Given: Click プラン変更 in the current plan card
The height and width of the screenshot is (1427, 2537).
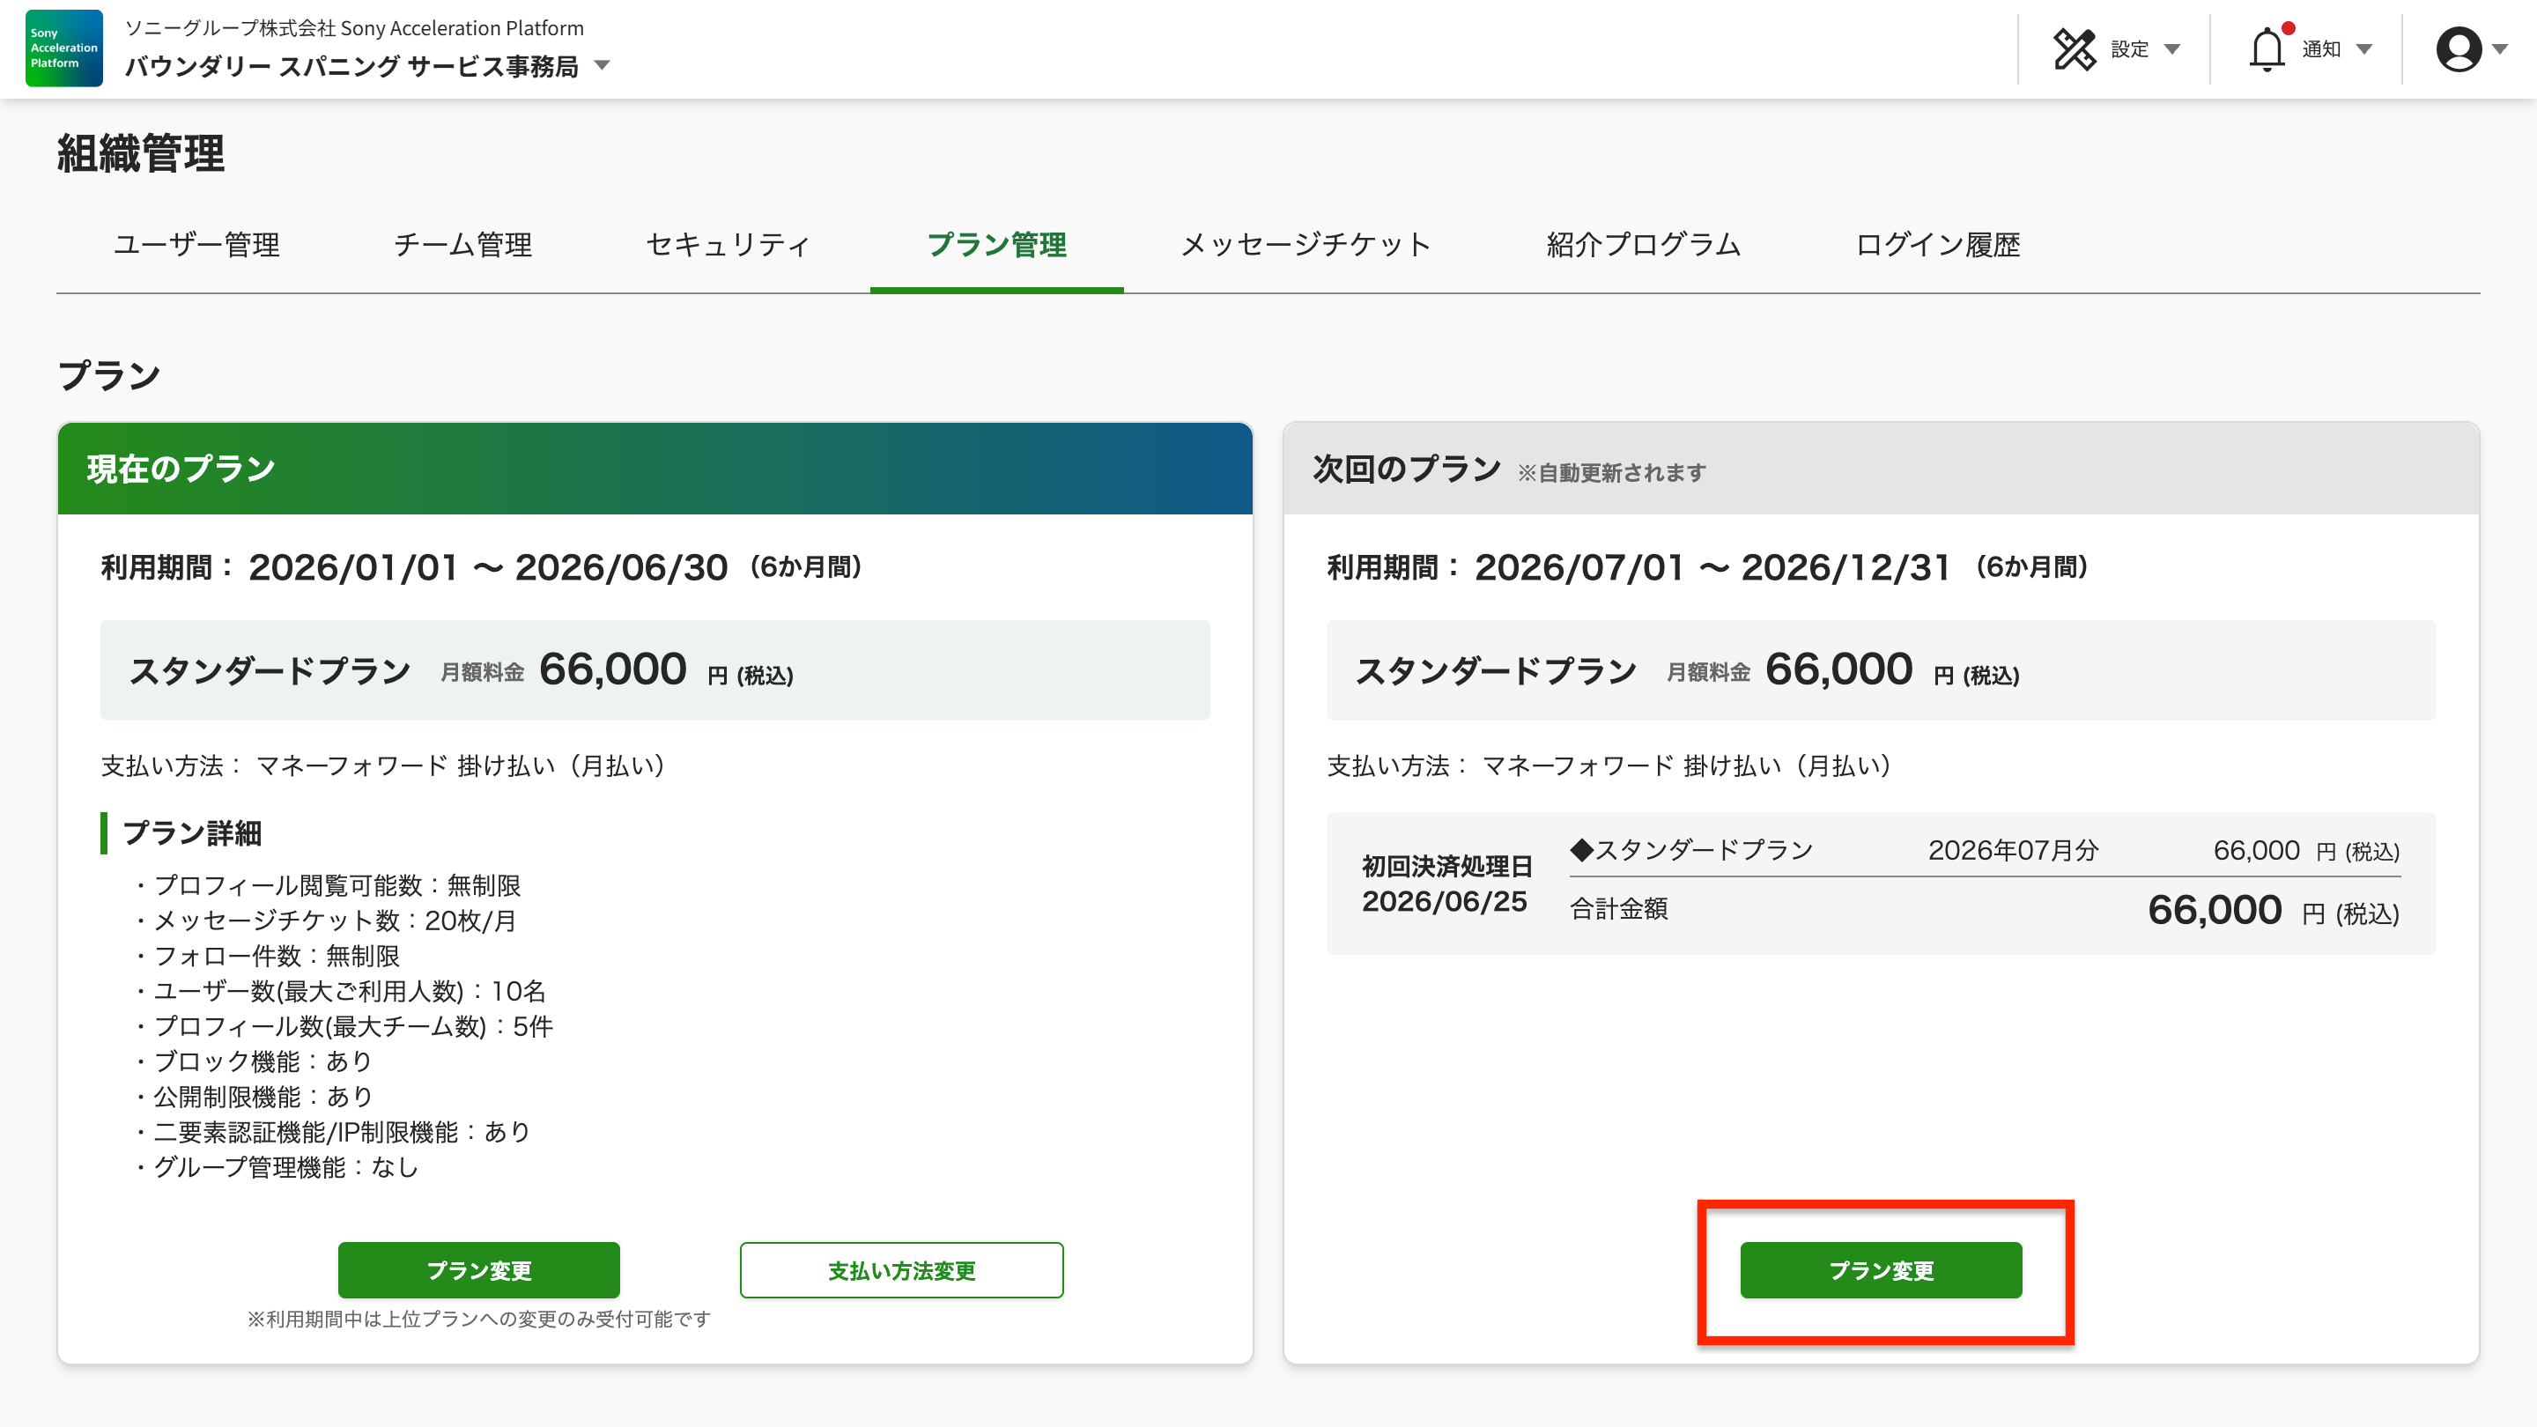Looking at the screenshot, I should click(x=478, y=1270).
